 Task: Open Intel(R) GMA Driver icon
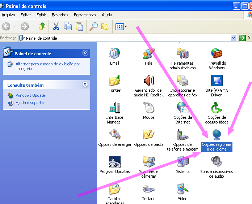click(217, 80)
